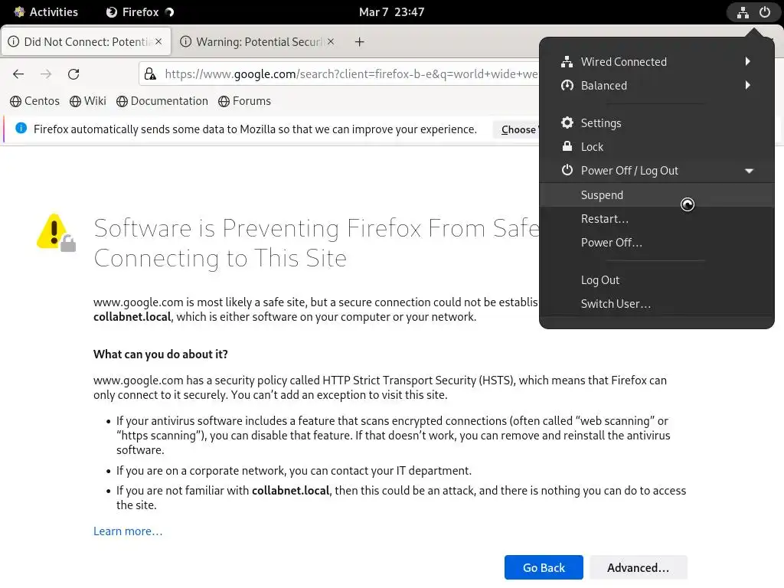Click the Learn more… link

pyautogui.click(x=128, y=531)
